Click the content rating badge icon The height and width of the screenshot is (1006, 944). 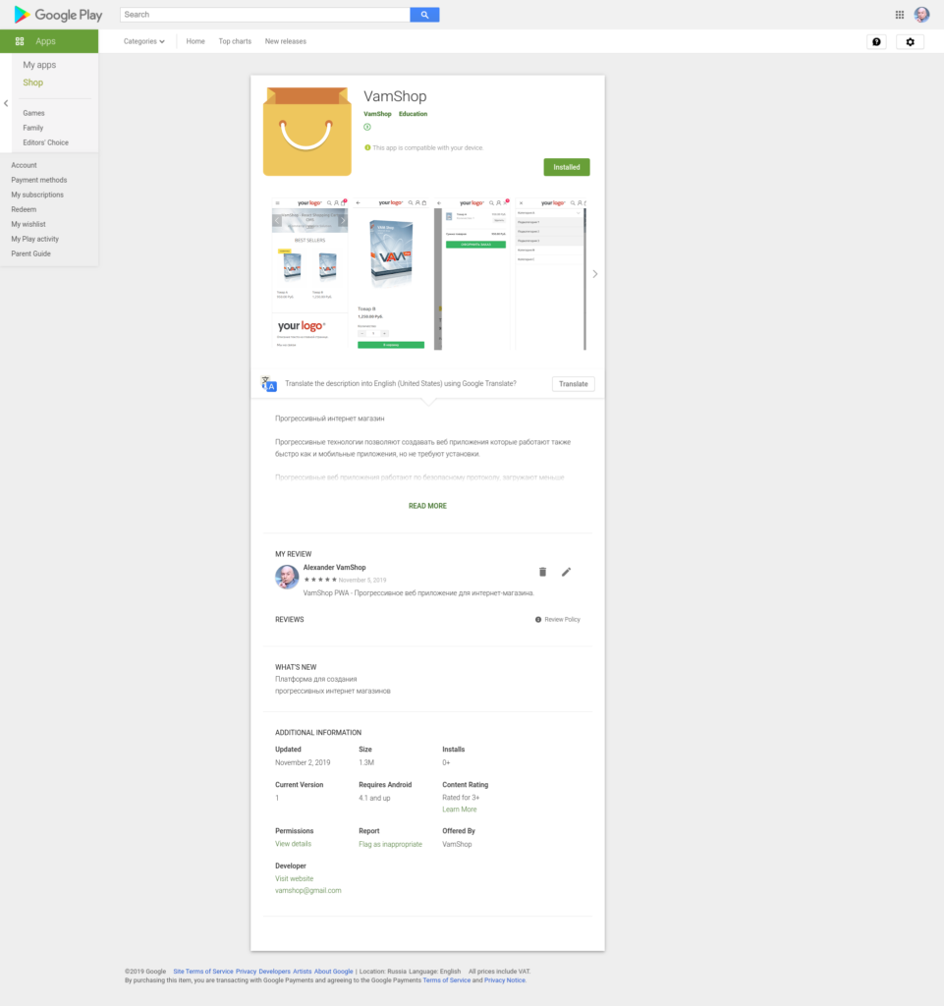[x=367, y=127]
